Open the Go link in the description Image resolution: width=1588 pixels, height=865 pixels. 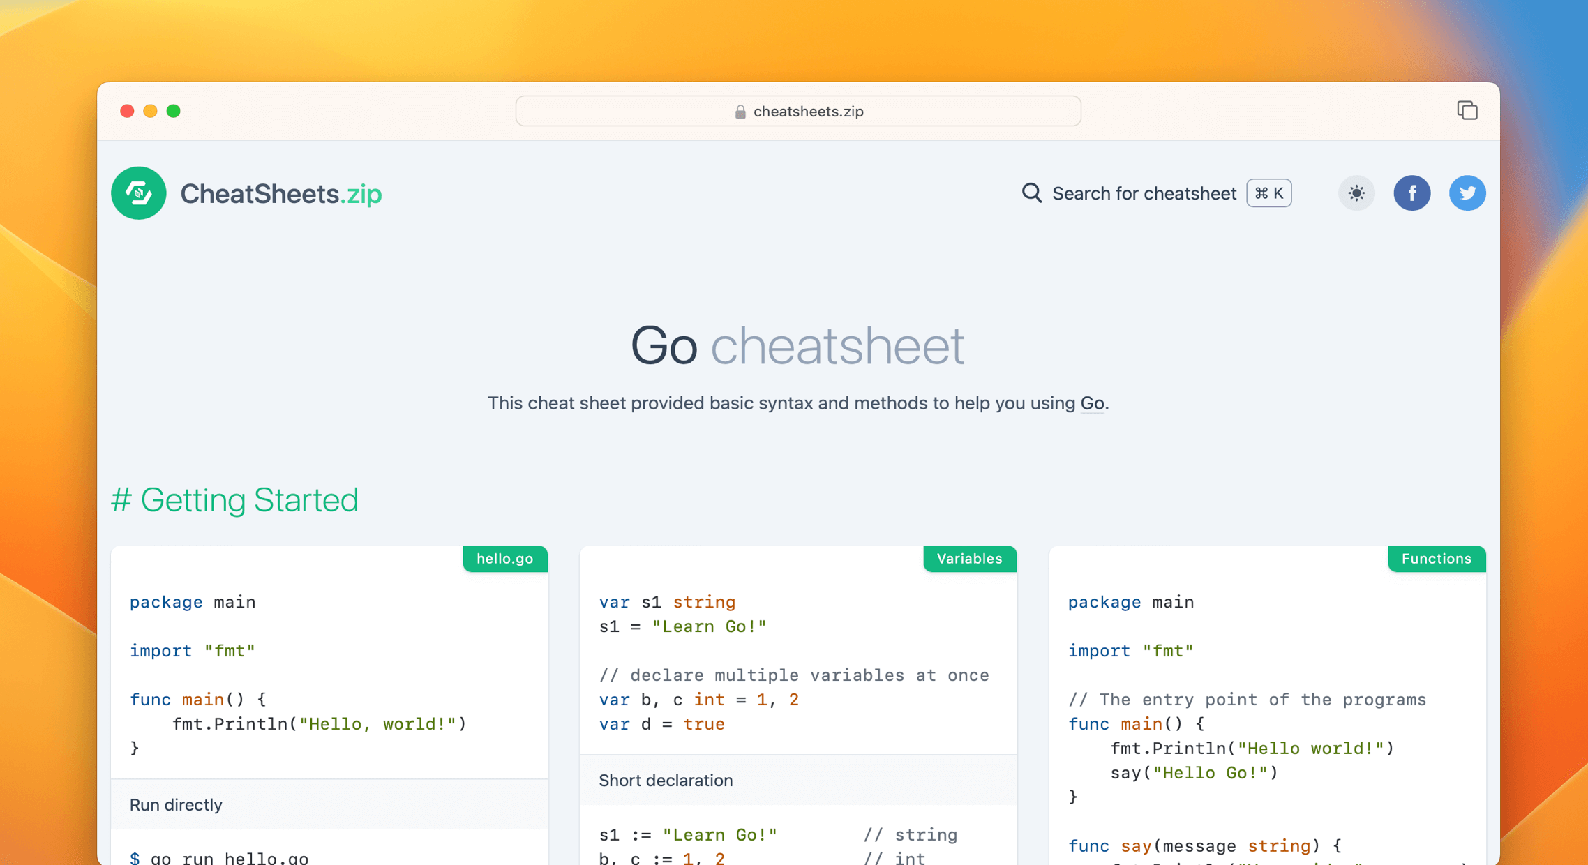coord(1091,403)
